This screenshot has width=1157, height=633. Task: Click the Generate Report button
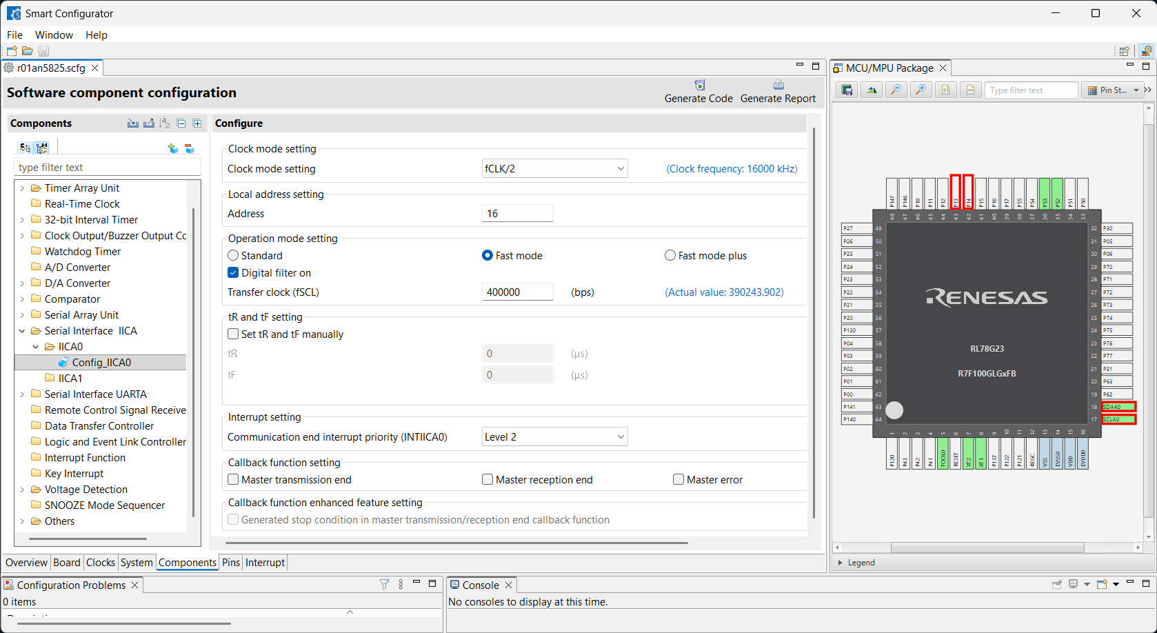(x=778, y=92)
